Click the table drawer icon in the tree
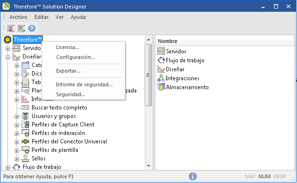This screenshot has height=183, width=297. coord(25,82)
